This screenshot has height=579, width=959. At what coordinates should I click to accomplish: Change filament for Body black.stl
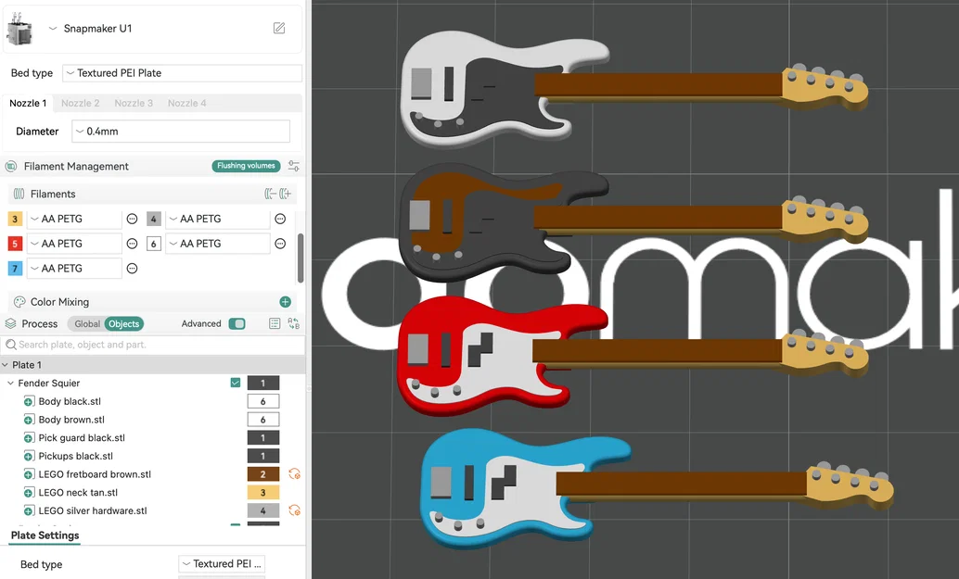pyautogui.click(x=263, y=401)
